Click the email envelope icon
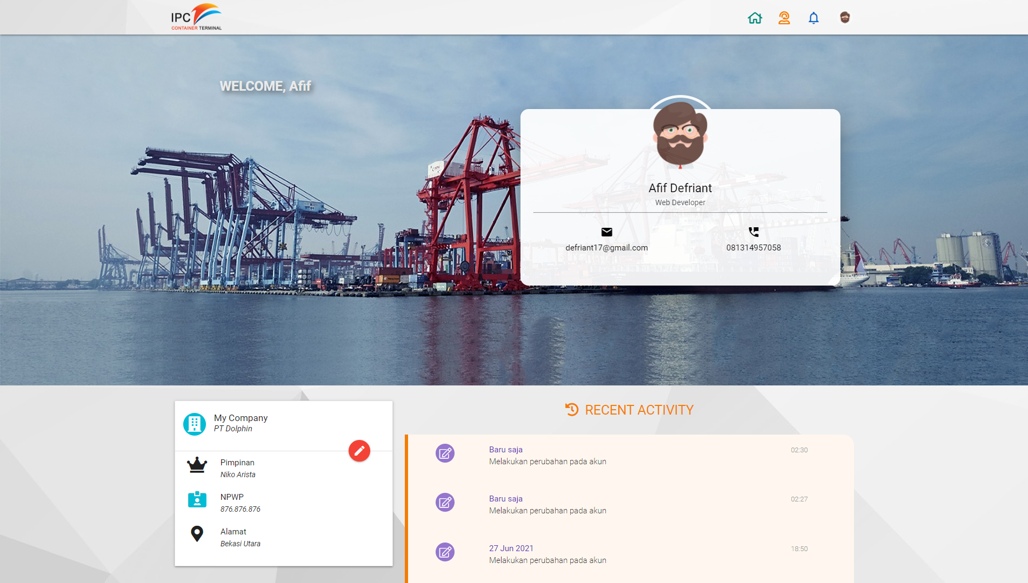1028x583 pixels. coord(606,232)
